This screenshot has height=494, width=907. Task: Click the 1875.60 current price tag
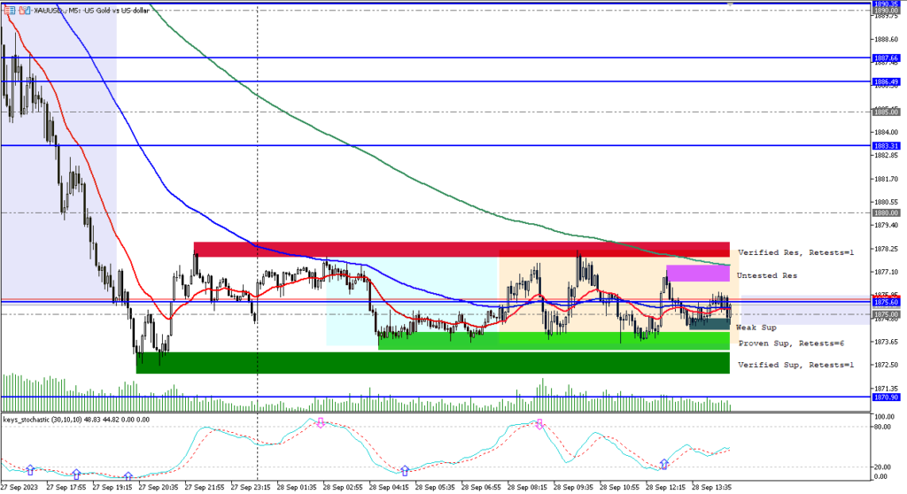tap(886, 302)
